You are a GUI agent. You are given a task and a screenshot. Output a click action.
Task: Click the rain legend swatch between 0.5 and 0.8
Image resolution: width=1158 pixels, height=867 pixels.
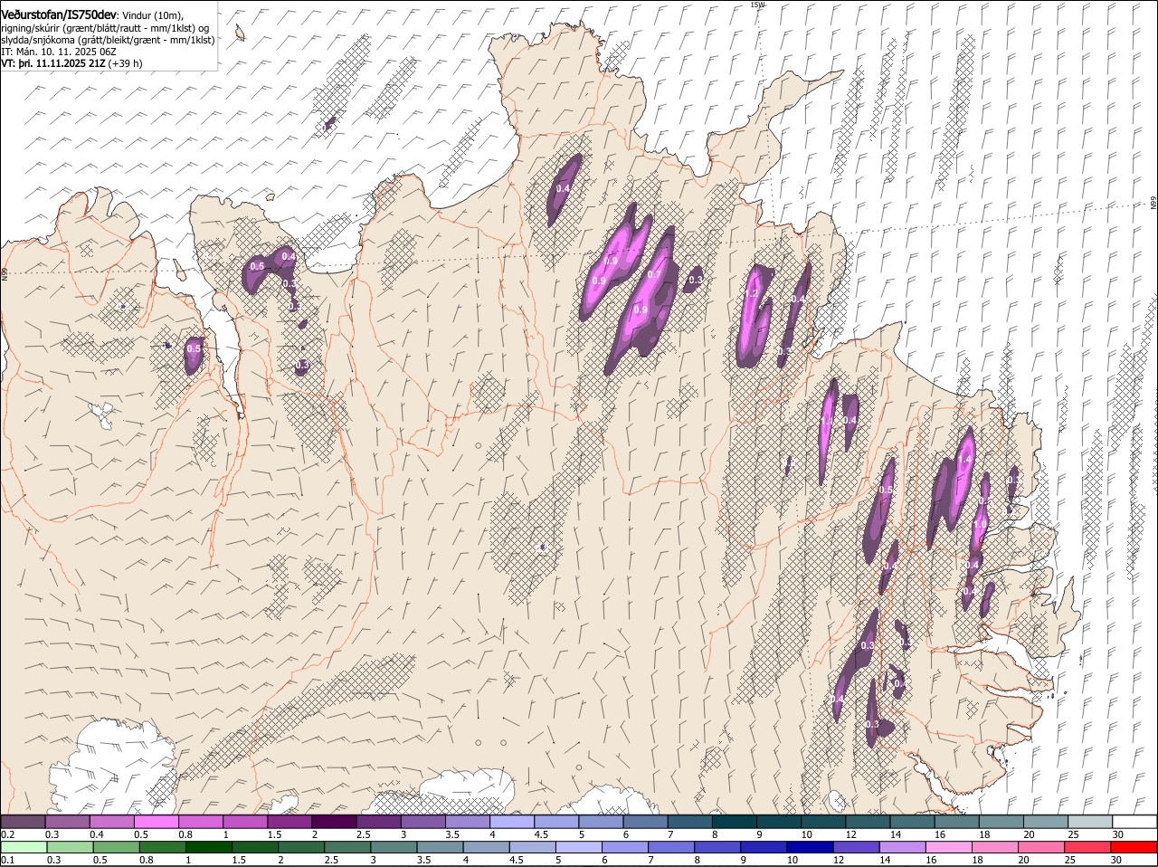116,847
